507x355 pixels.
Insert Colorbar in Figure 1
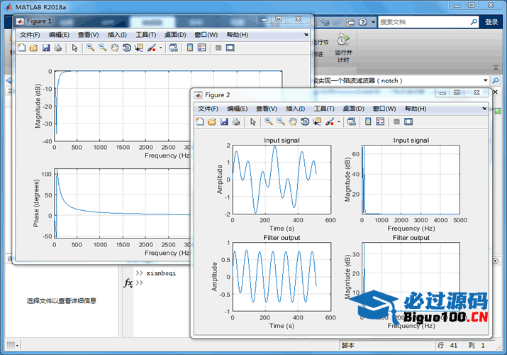(x=190, y=48)
